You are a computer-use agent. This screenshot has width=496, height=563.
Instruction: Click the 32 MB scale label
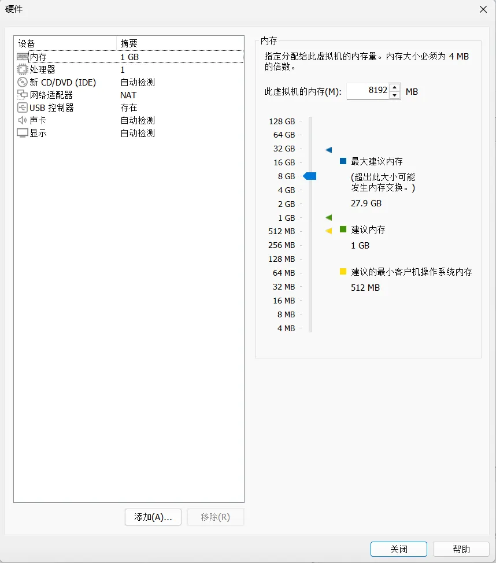tap(284, 287)
